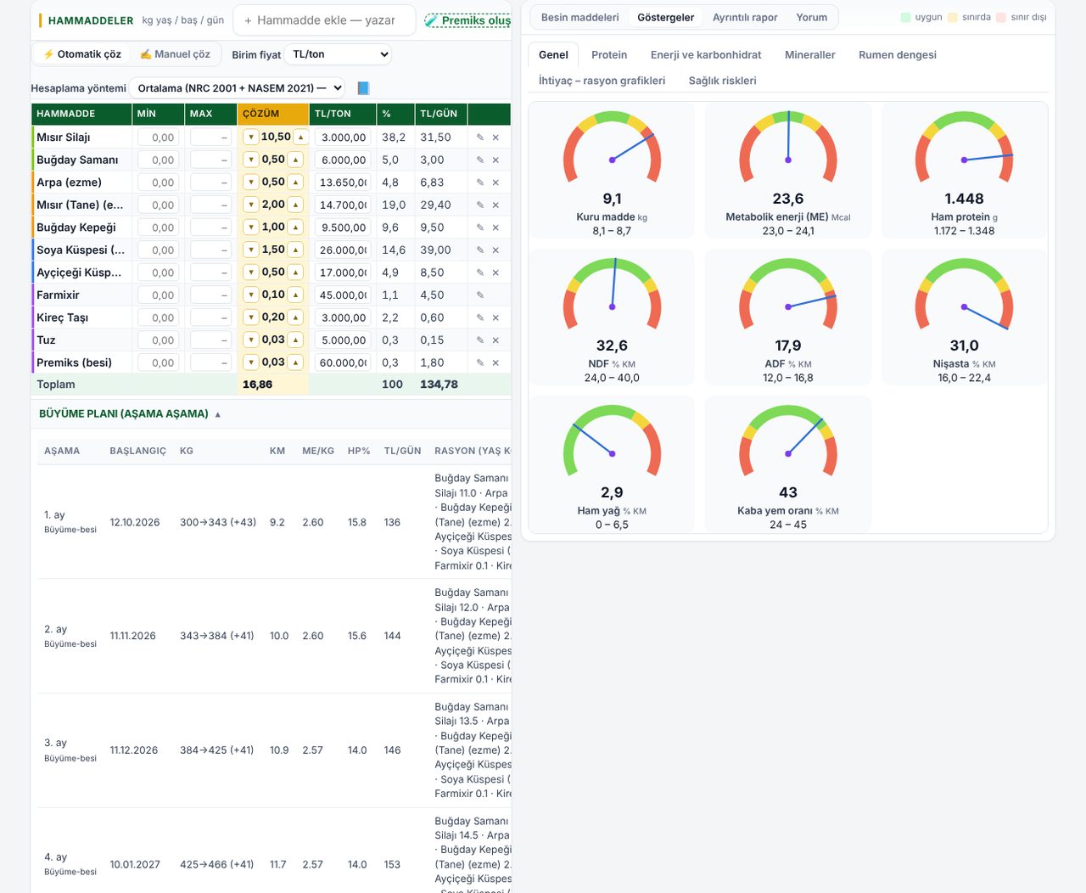
Task: Click the Nişasta gauge
Action: (x=964, y=317)
